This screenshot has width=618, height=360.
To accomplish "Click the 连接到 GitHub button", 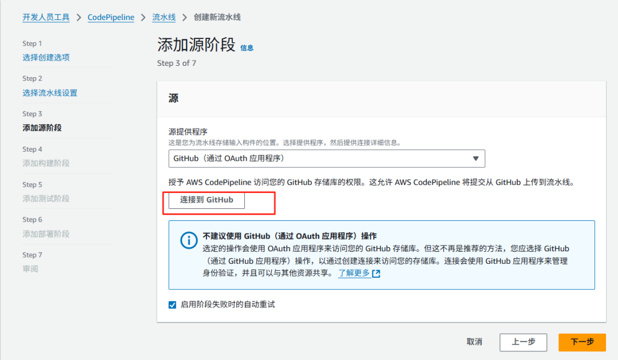I will 207,200.
